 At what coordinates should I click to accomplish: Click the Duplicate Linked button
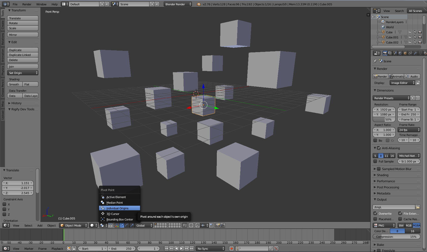pos(23,55)
